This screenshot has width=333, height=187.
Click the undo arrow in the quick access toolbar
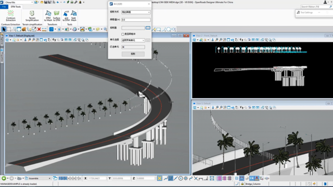coord(58,2)
